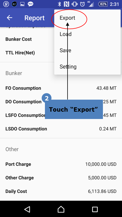Tap the Other Charge 5,000.00 USD row
The image size is (122, 217).
pyautogui.click(x=61, y=178)
